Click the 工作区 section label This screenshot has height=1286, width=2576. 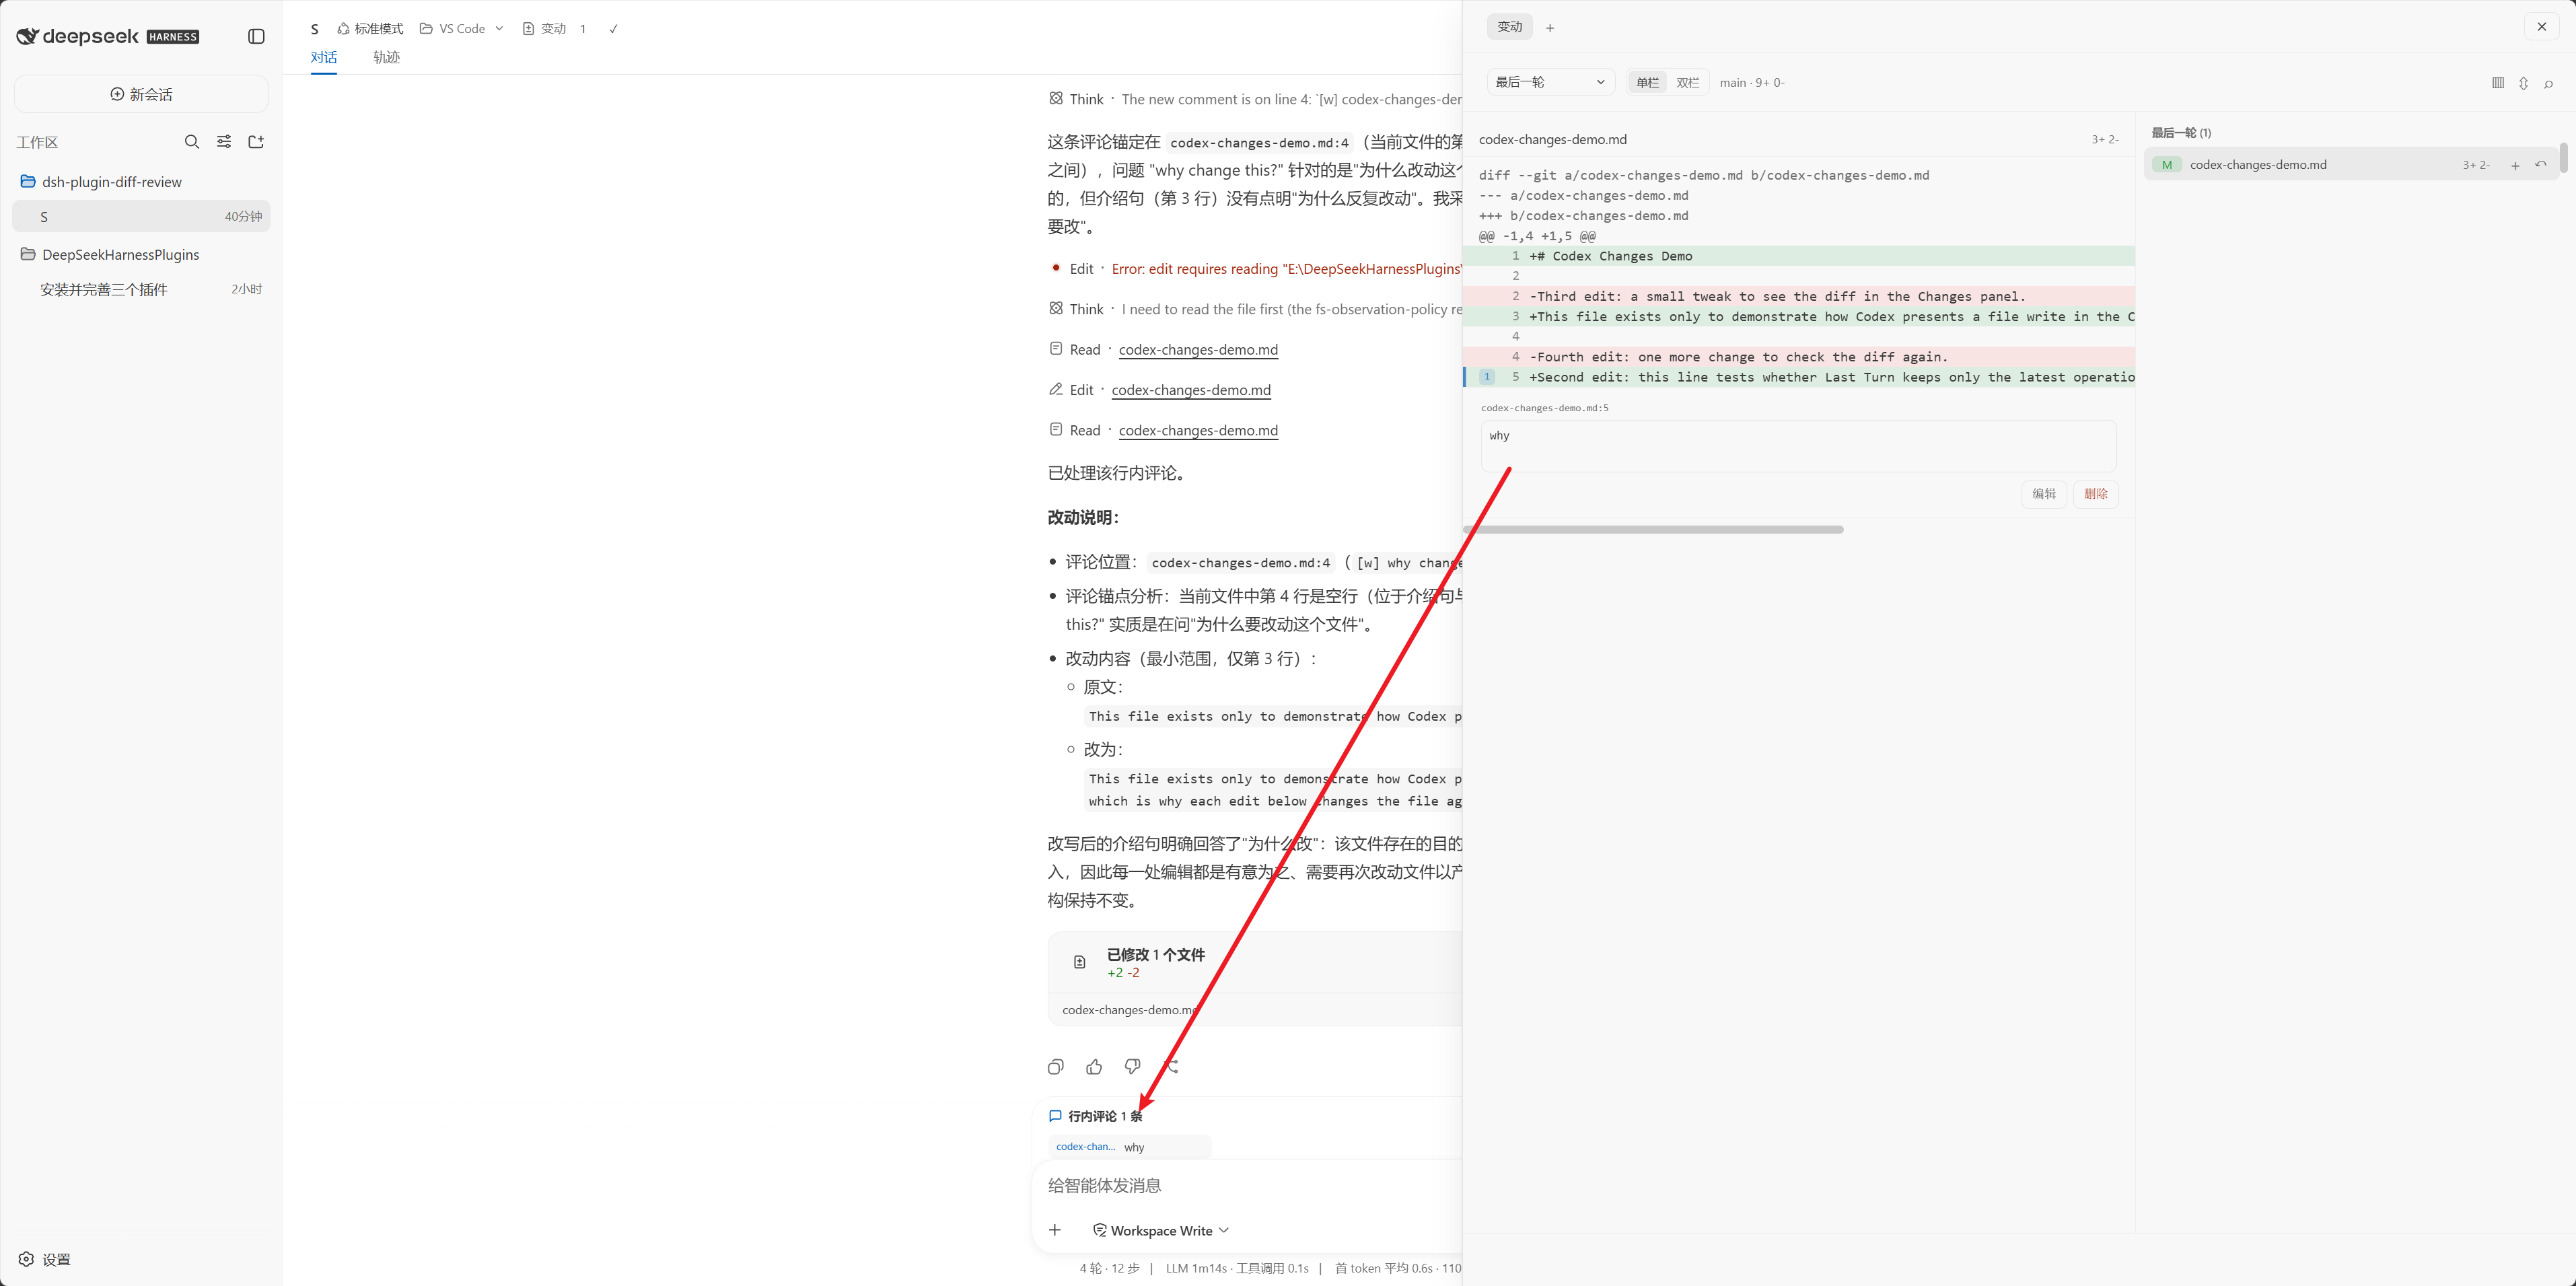click(37, 142)
